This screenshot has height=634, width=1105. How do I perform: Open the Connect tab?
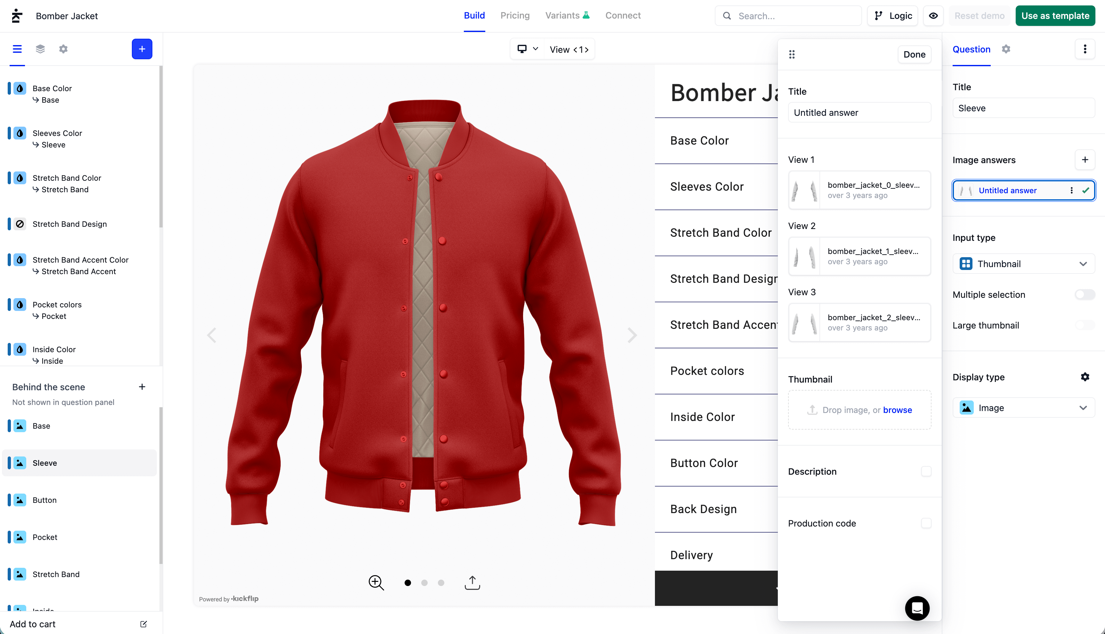click(623, 16)
